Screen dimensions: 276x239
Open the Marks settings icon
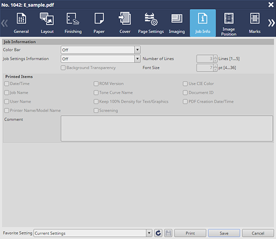[x=255, y=18]
